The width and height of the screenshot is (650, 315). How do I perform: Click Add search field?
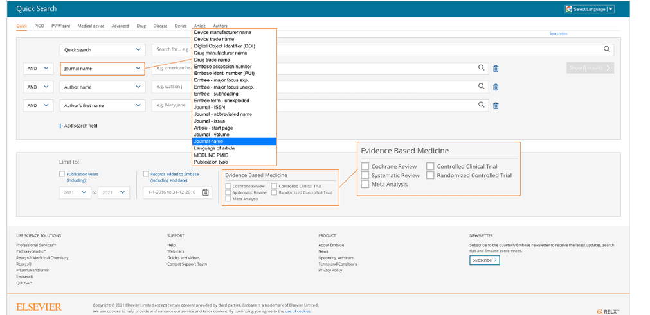tap(78, 126)
